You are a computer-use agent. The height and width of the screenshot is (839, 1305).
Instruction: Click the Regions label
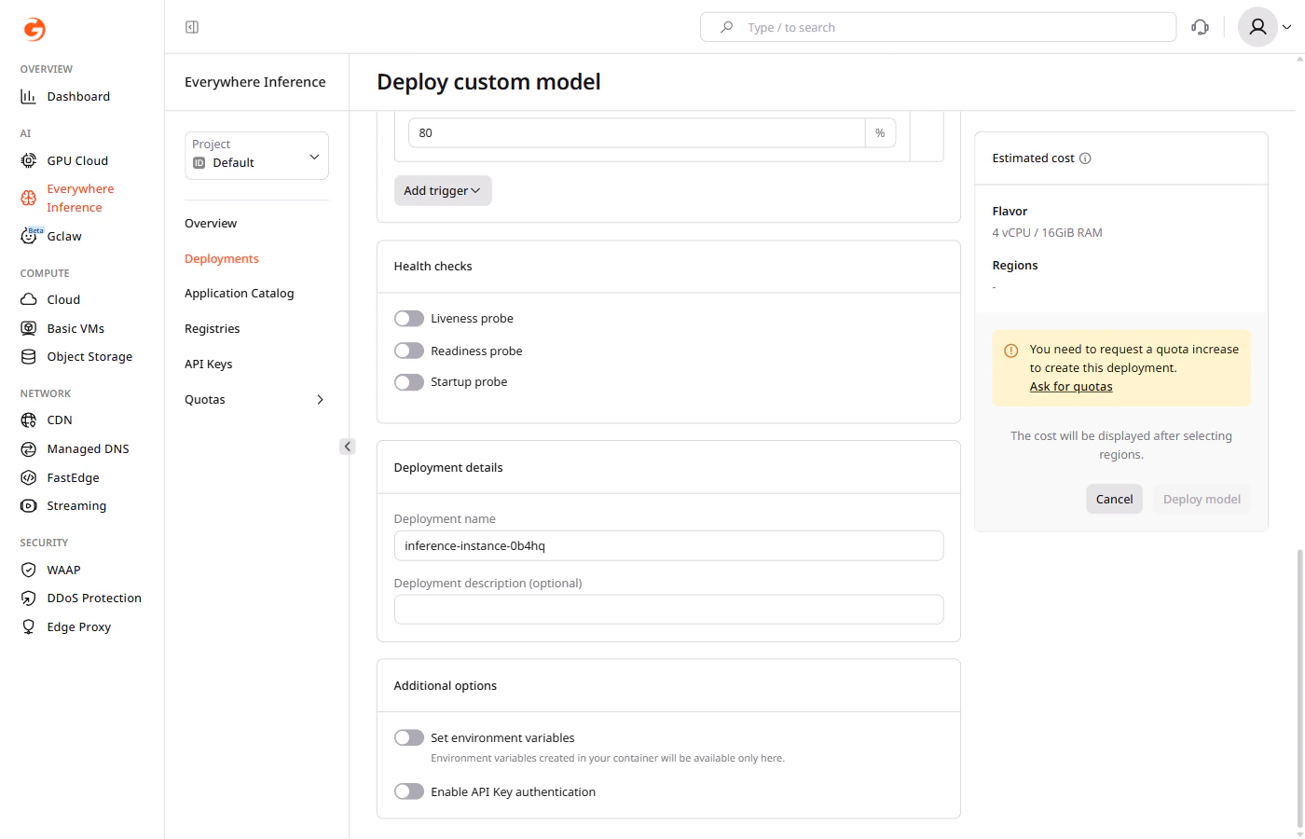click(1015, 265)
